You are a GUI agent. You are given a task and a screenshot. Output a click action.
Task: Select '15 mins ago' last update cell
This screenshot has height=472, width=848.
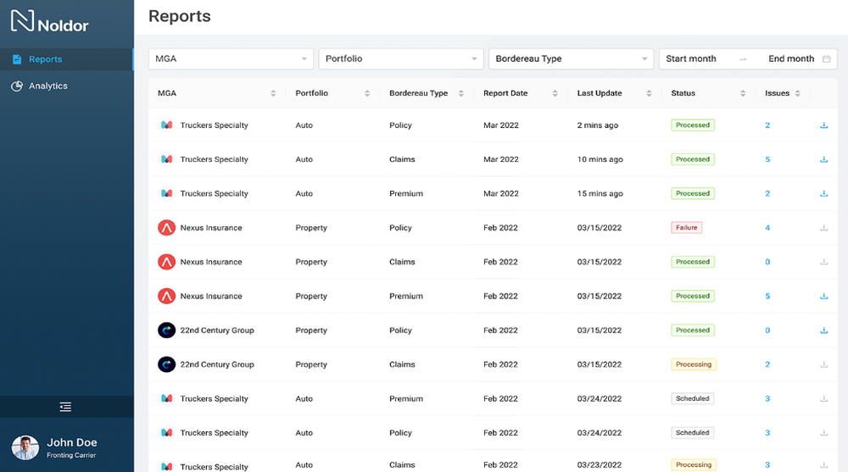[x=600, y=193]
